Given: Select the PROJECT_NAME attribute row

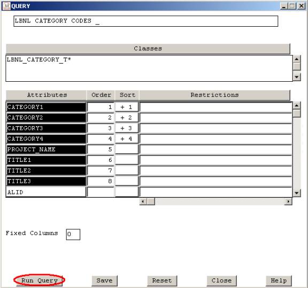Looking at the screenshot, I should pos(46,150).
